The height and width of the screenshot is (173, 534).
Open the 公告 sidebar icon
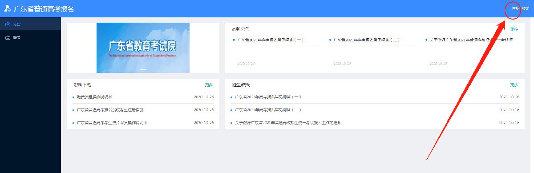(x=7, y=24)
